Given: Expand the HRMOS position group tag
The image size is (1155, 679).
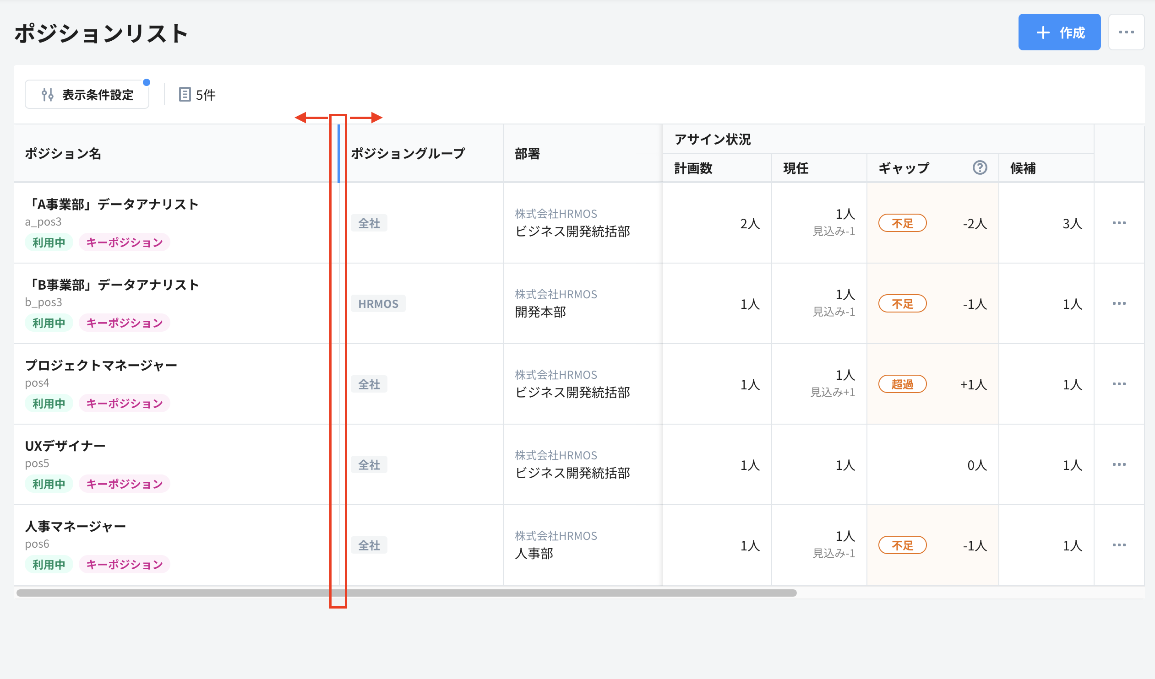Looking at the screenshot, I should (377, 303).
